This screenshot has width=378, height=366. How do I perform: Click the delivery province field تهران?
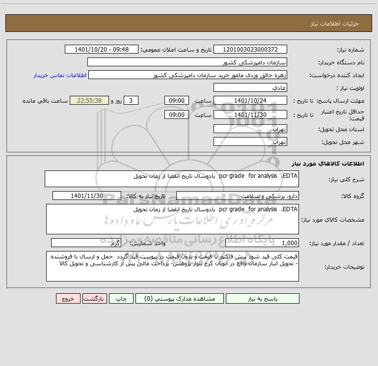250,129
